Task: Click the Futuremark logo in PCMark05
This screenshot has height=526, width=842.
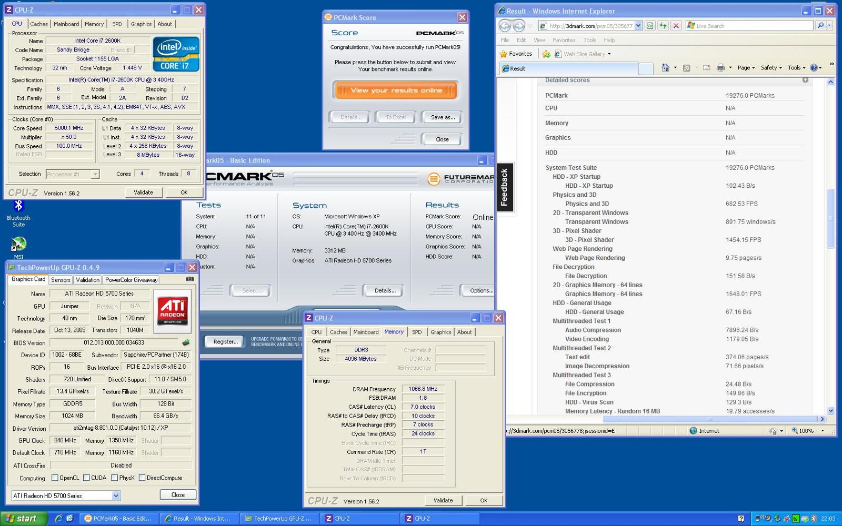Action: (x=460, y=179)
